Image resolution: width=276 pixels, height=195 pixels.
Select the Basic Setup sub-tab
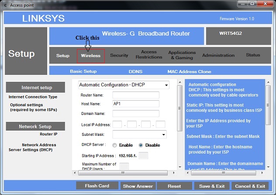coord(83,71)
